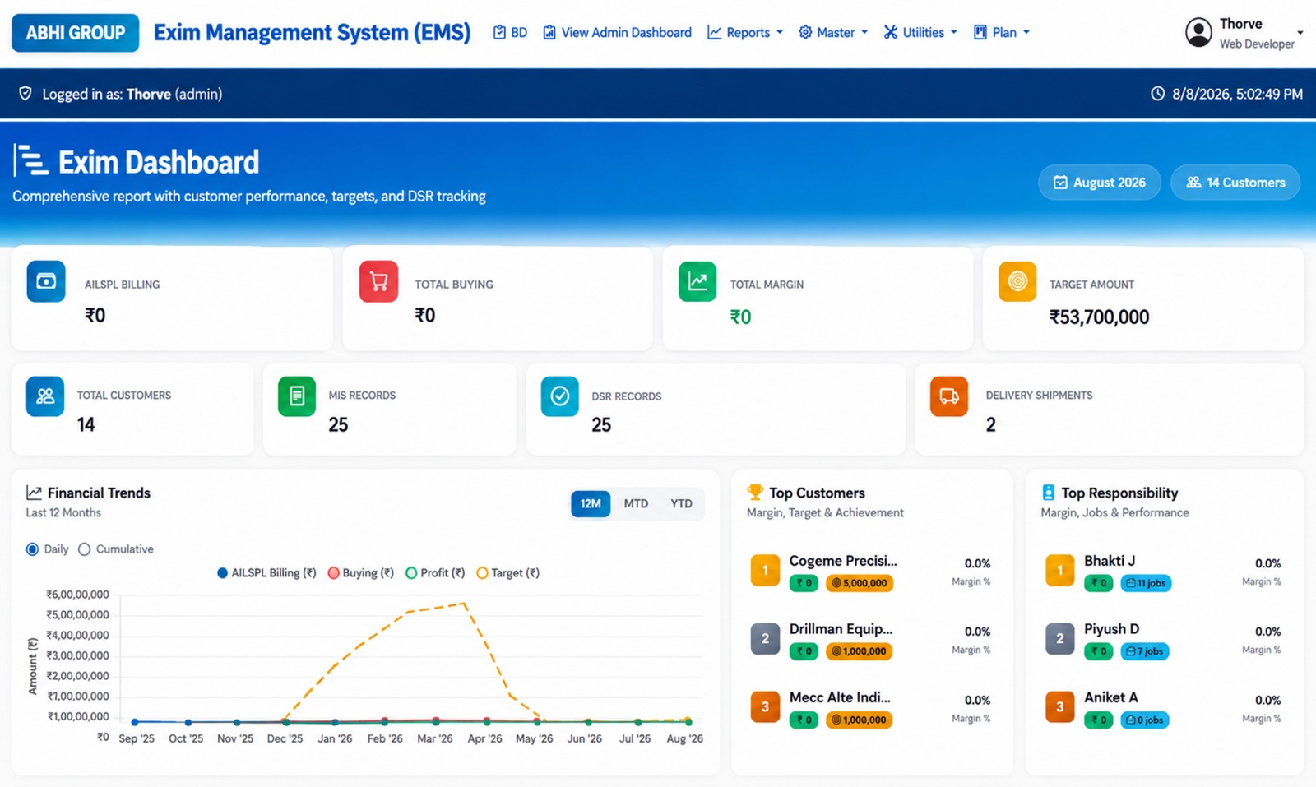1316x787 pixels.
Task: Toggle Target series in chart legend
Action: (x=508, y=573)
